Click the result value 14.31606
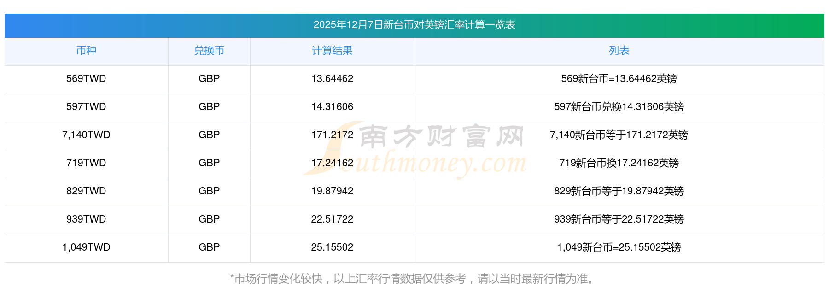Viewport: 829px width, 293px height. [332, 107]
